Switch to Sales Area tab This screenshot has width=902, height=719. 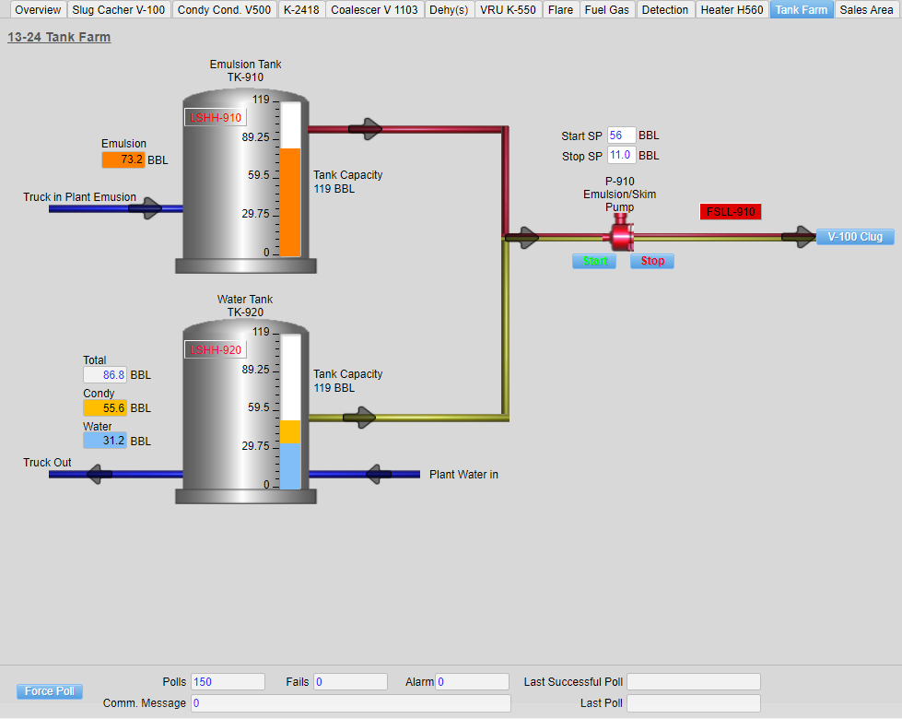[x=866, y=10]
